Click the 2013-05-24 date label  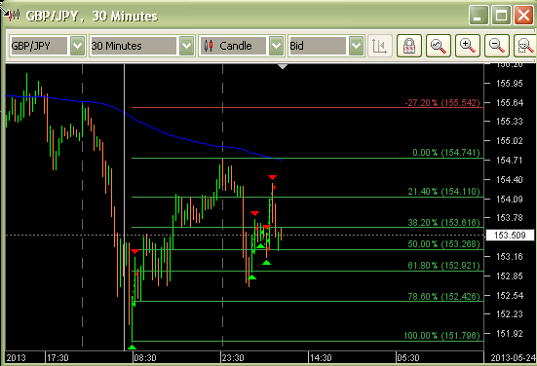point(513,358)
